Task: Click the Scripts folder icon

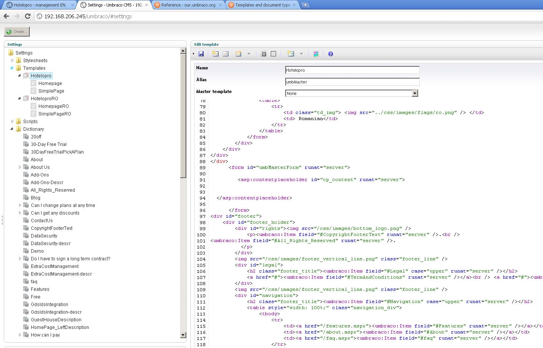Action: (19, 121)
